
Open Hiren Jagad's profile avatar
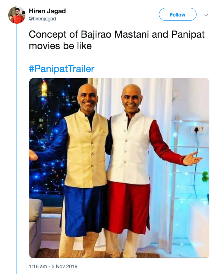click(x=16, y=15)
